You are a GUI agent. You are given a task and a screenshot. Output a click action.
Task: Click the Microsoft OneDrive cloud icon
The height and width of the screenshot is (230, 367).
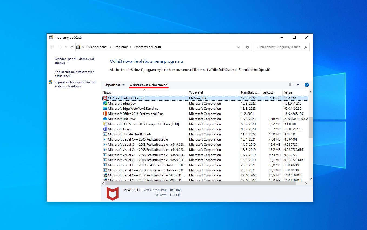[105, 119]
